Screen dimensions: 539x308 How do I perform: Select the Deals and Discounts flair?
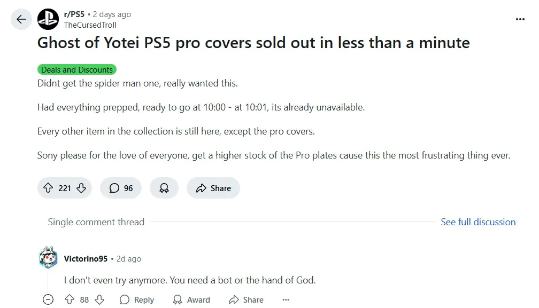(76, 69)
